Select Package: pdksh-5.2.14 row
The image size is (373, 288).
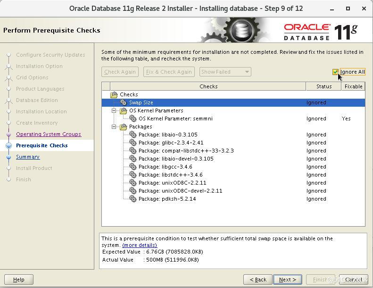pos(233,199)
